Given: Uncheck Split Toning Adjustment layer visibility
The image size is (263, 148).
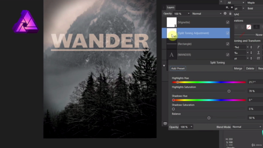Looking at the screenshot, I should 228,33.
